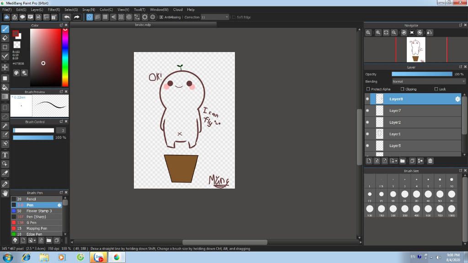Select the Pencil brush
Image resolution: width=468 pixels, height=263 pixels.
tap(37, 199)
